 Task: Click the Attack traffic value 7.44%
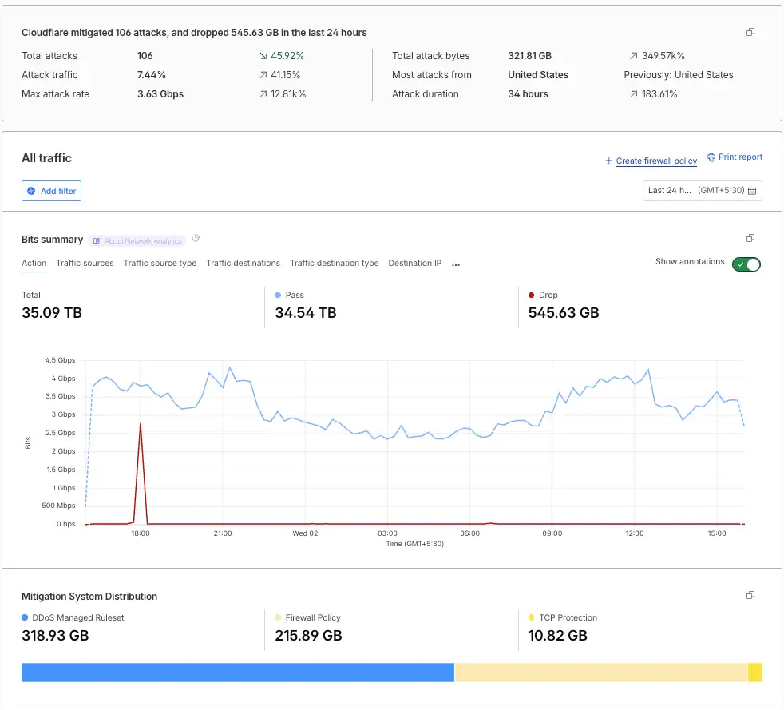point(152,75)
